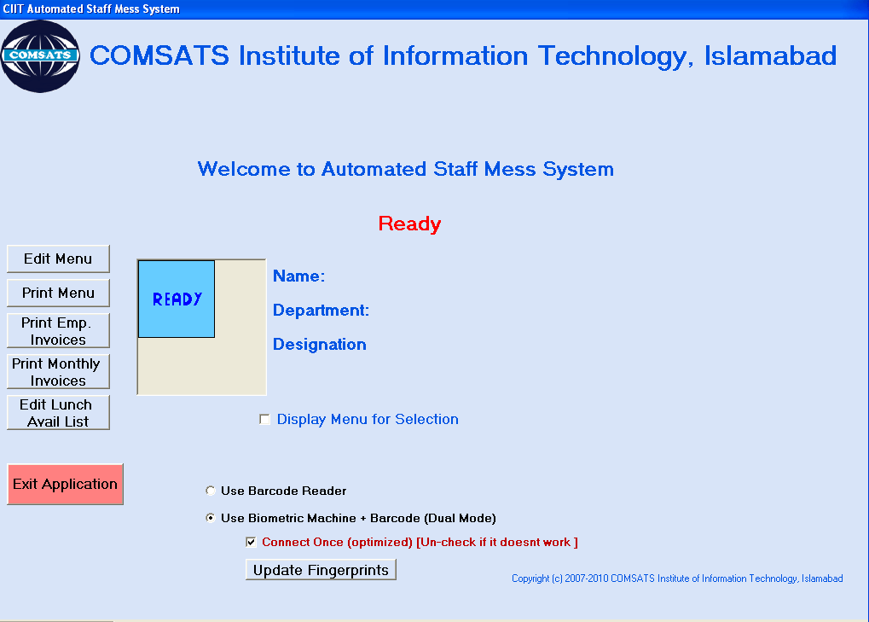The height and width of the screenshot is (622, 869).
Task: Click the CIIT Automated Staff Mess System title bar
Action: point(435,9)
